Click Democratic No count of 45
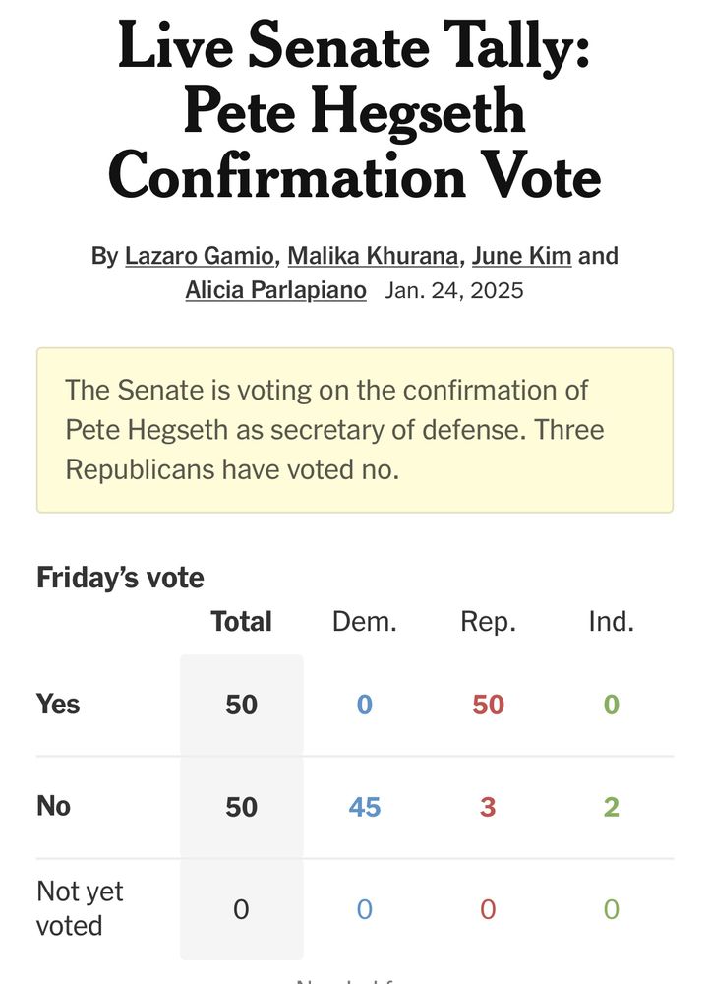Image resolution: width=710 pixels, height=984 pixels. click(x=365, y=807)
